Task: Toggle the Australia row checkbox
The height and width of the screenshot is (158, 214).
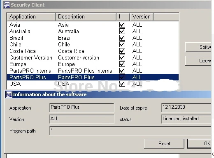Action: (122, 31)
